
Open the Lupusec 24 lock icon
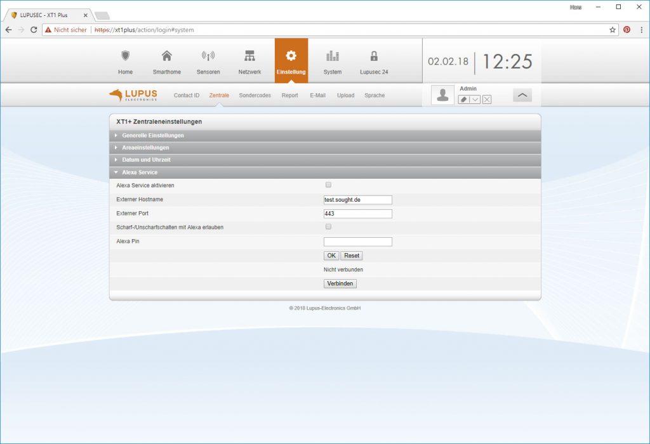pyautogui.click(x=374, y=56)
